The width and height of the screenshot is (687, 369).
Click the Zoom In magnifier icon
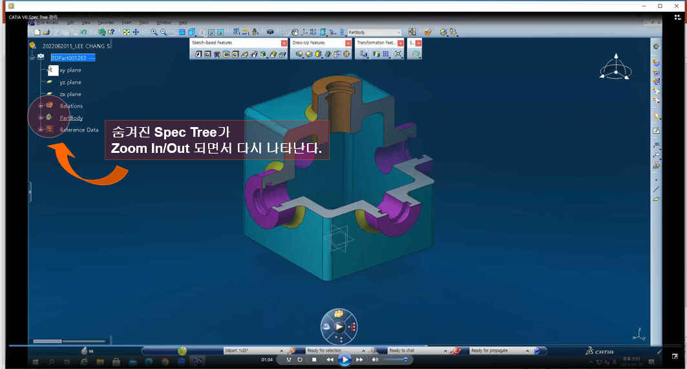(155, 32)
